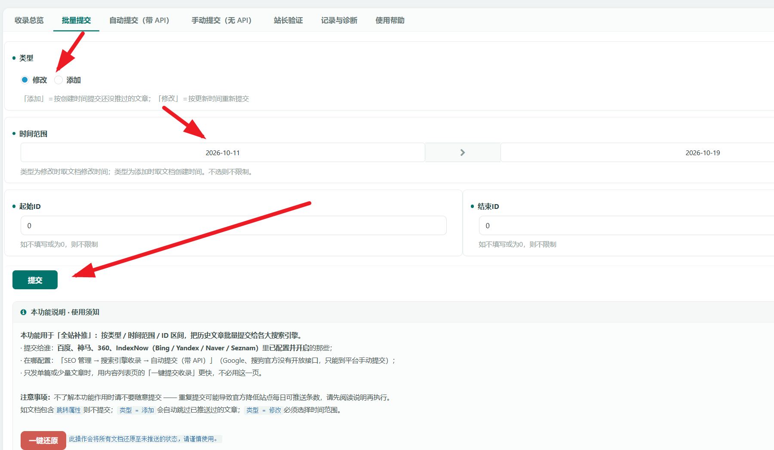Click the 结束ID label
Screen dimensions: 774x450
click(x=488, y=207)
